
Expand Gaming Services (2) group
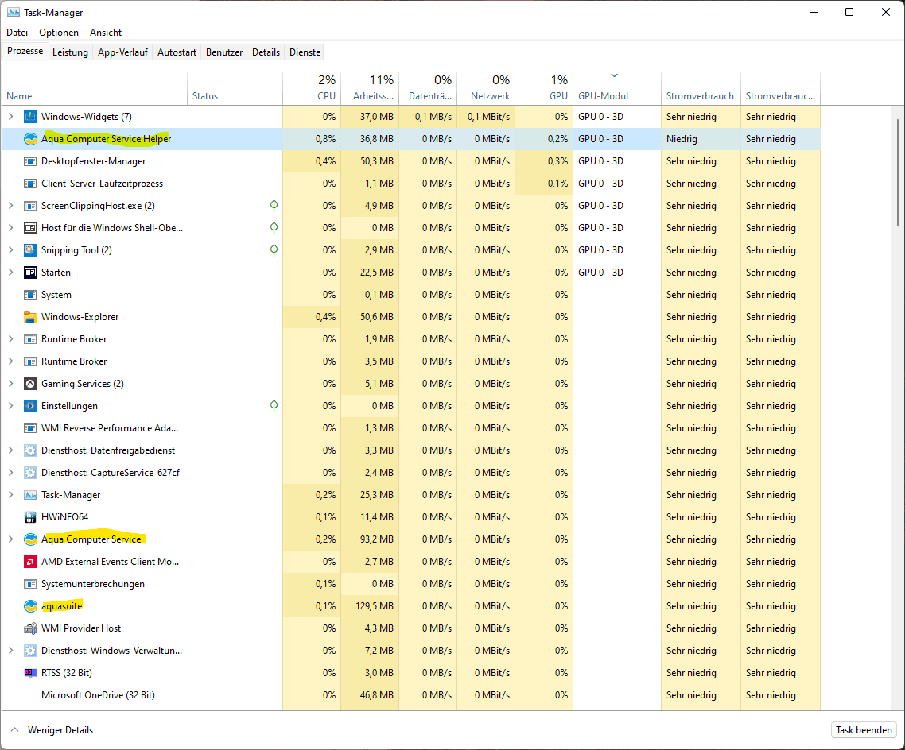[11, 384]
